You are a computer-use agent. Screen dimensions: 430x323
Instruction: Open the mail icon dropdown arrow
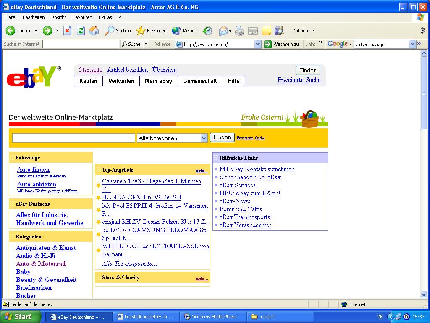(230, 30)
